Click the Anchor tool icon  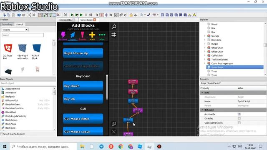pyautogui.click(x=136, y=15)
